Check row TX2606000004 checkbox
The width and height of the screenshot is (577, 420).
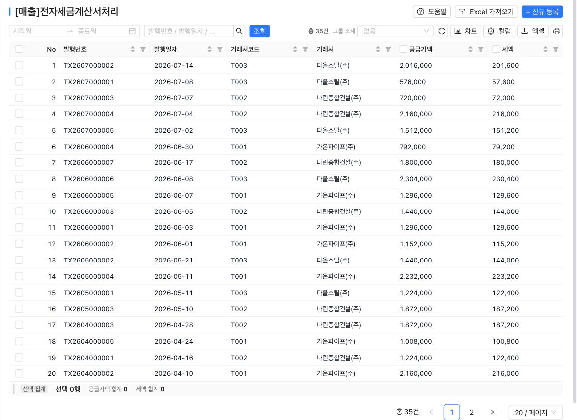coord(19,147)
